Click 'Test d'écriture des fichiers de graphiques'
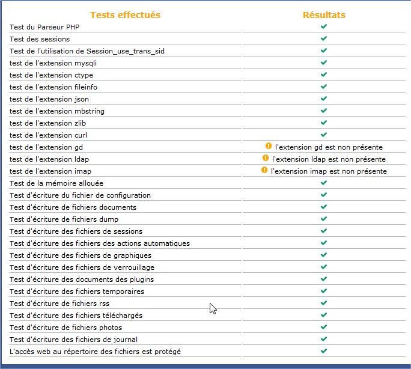This screenshot has width=411, height=369. [81, 255]
